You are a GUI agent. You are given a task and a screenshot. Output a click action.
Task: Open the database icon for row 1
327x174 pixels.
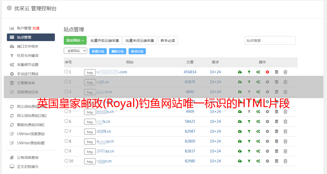(x=276, y=72)
